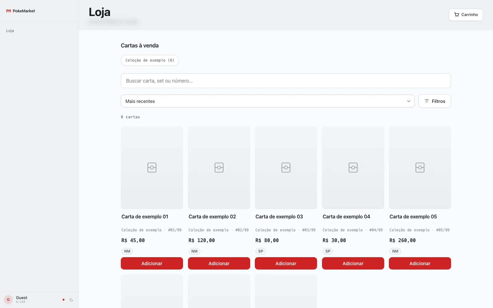Toggle dark mode moon icon
This screenshot has width=493, height=308.
point(71,300)
